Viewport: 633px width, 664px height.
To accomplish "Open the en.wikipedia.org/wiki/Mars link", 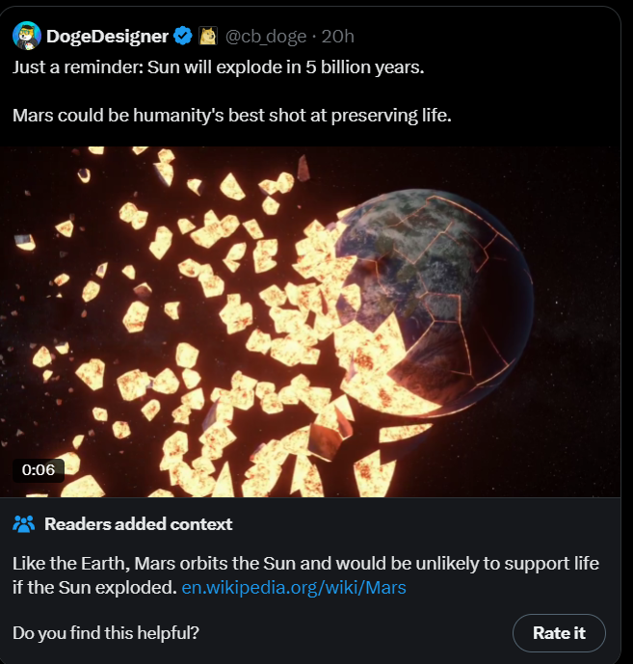I will 294,587.
